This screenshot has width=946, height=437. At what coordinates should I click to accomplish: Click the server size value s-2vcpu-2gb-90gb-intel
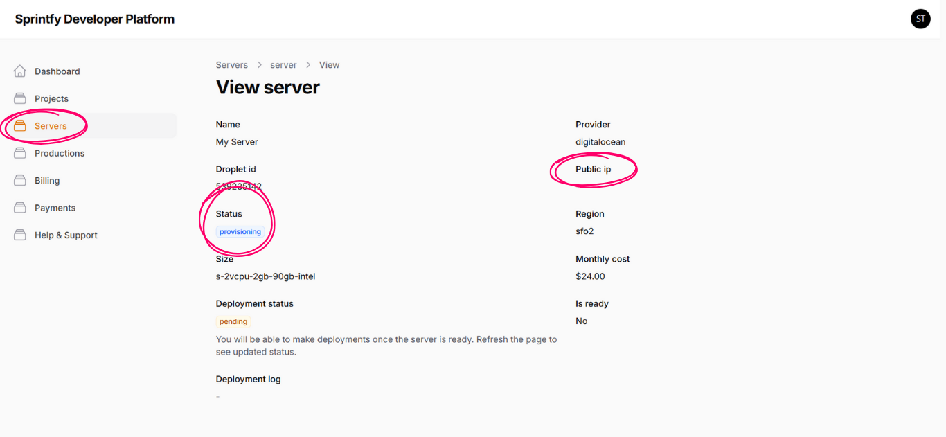tap(265, 276)
